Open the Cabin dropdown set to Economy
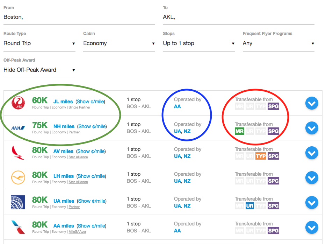The height and width of the screenshot is (244, 326). click(119, 43)
